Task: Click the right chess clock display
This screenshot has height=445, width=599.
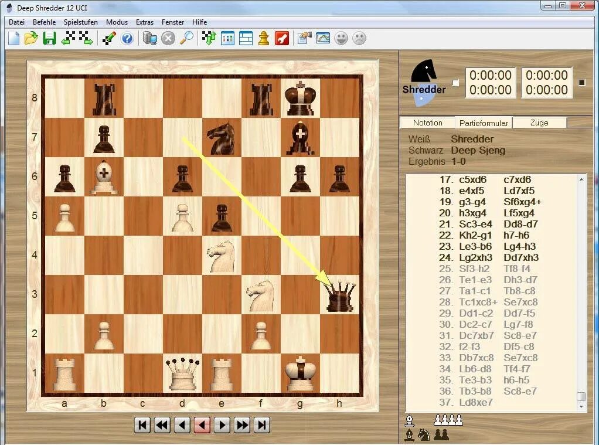Action: coord(547,83)
